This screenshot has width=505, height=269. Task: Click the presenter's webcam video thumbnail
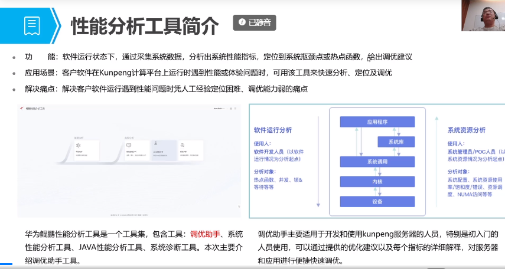pyautogui.click(x=483, y=15)
